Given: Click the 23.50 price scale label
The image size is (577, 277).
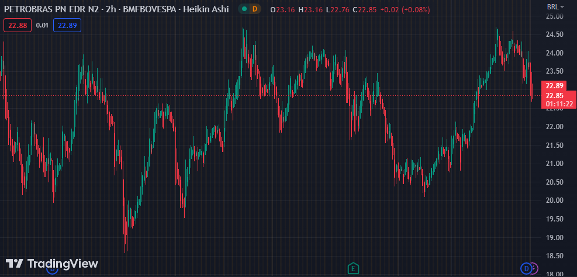Looking at the screenshot, I should point(555,71).
